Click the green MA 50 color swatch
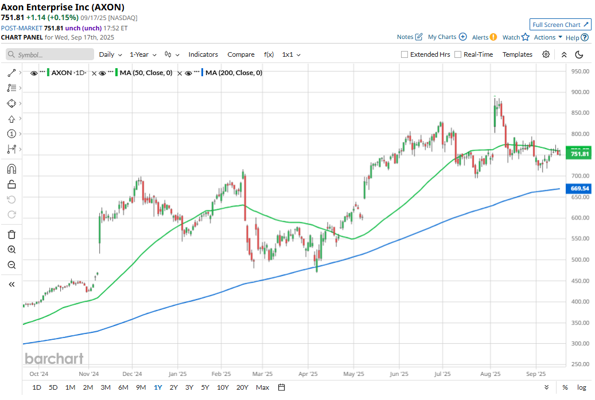Screen dimensions: 595x400 117,72
